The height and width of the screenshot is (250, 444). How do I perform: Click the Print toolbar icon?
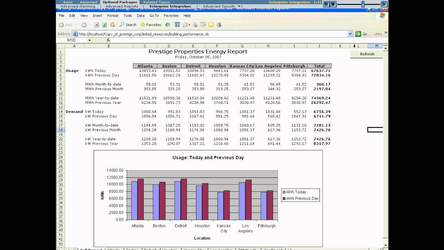pyautogui.click(x=195, y=25)
